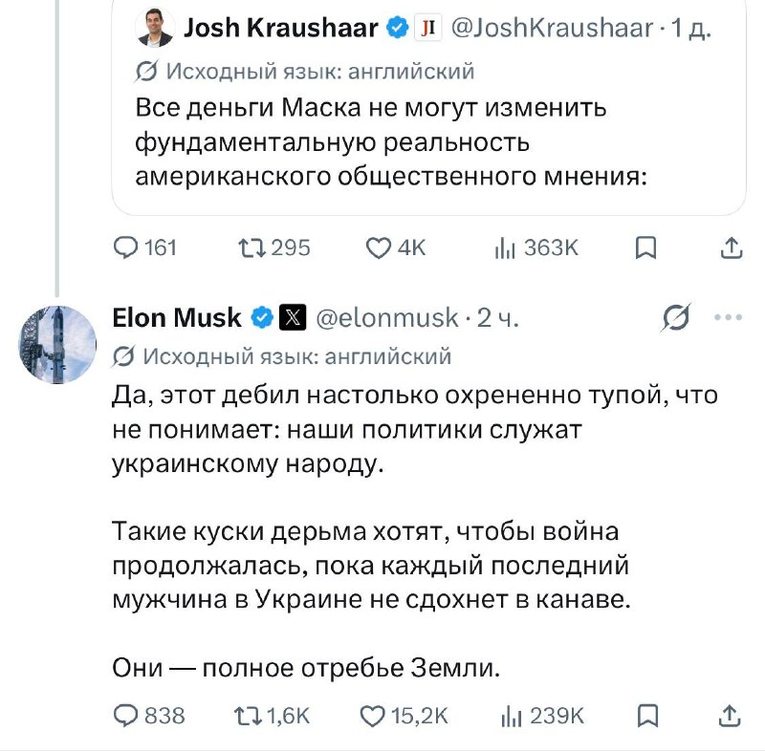Viewport: 765px width, 752px height.
Task: View analytics showing 363K views
Action: 536,247
